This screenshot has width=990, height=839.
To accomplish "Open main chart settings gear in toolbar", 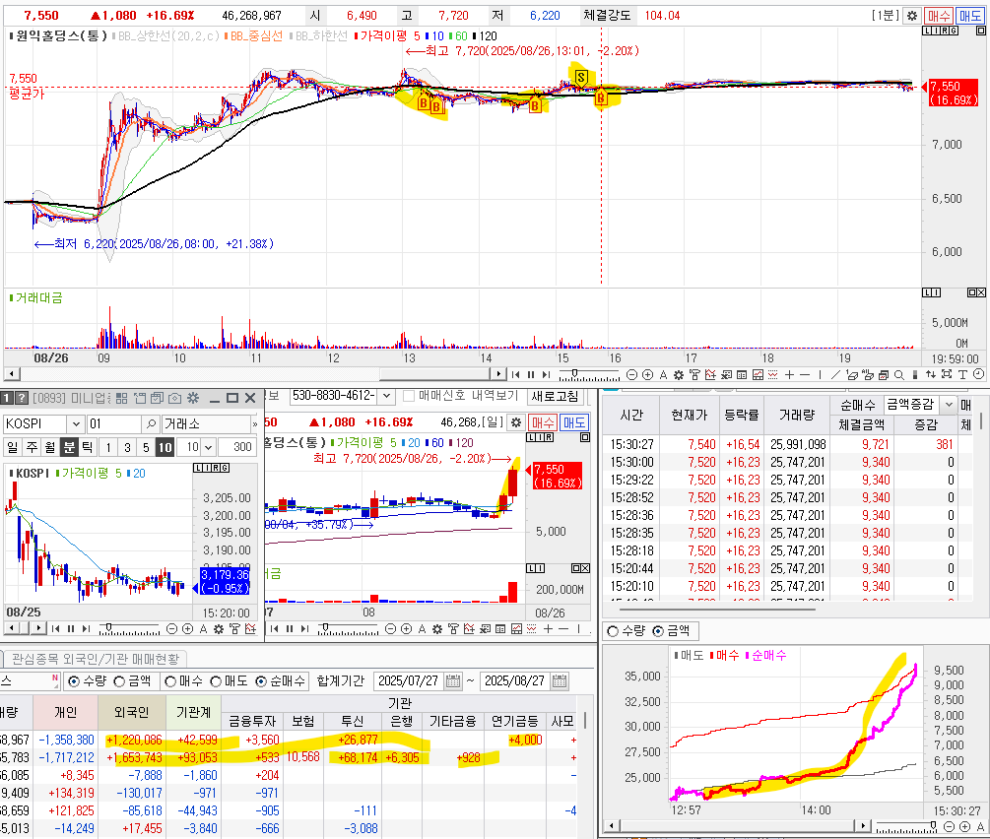I will click(679, 374).
